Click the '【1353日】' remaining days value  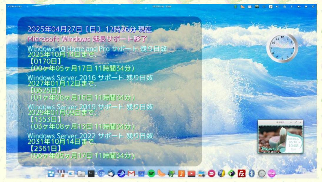tap(45, 119)
